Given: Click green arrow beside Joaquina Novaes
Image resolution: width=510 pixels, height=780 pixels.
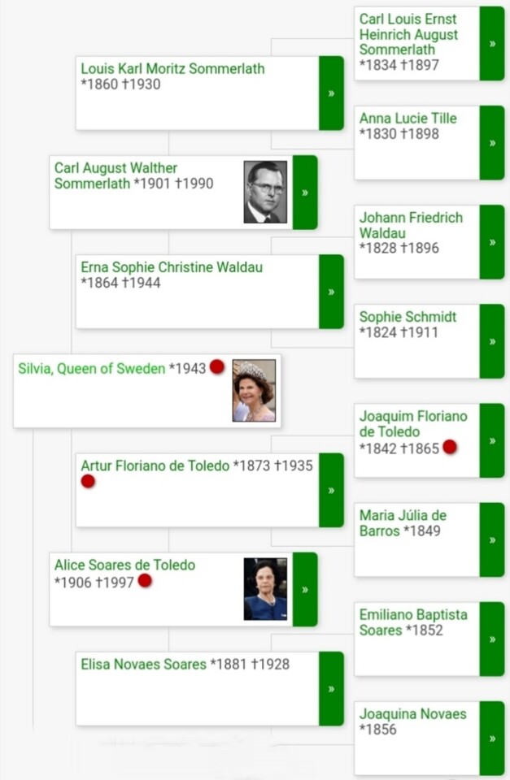Looking at the screenshot, I should 492,739.
